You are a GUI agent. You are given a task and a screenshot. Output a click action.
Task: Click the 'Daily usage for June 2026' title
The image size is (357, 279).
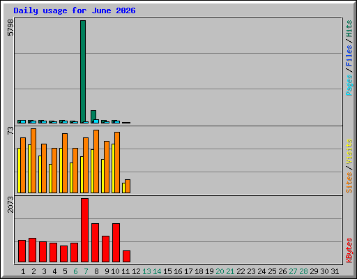pyautogui.click(x=75, y=10)
